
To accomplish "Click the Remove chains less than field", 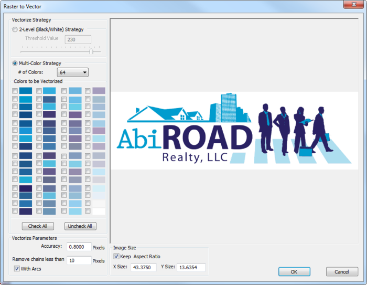I will [x=79, y=260].
